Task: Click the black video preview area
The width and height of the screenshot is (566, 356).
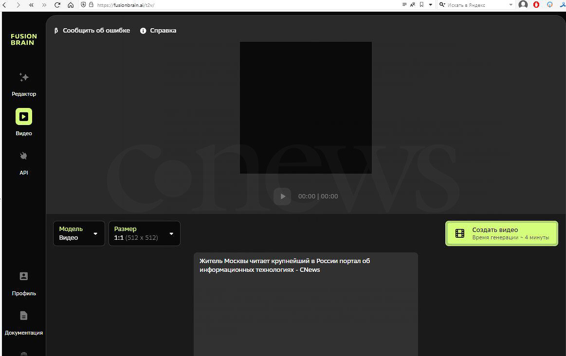Action: pos(306,107)
